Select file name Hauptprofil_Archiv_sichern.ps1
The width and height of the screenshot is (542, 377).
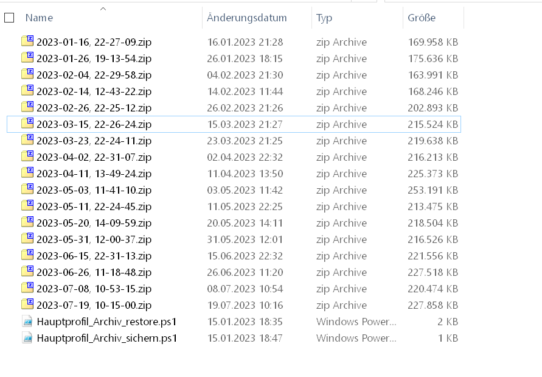click(x=106, y=338)
